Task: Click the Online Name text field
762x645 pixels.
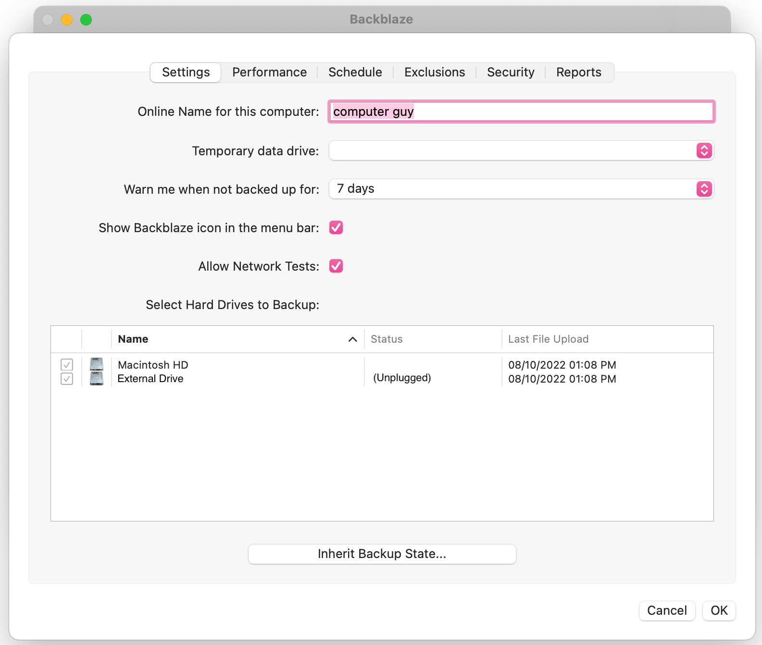Action: (x=522, y=112)
